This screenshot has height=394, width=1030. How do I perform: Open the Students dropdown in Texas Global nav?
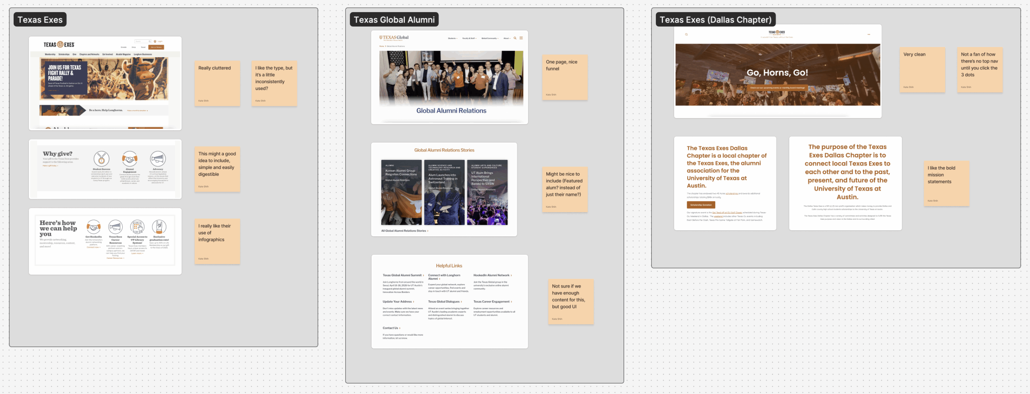pos(453,39)
